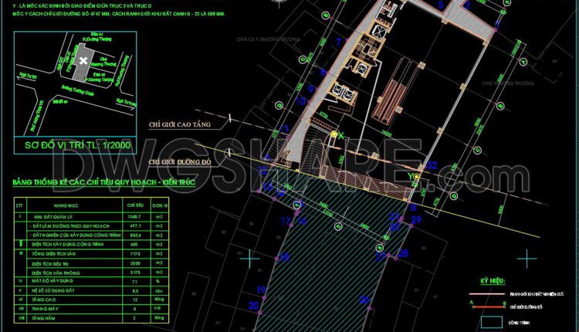Select the 'DIỆN TÍCH VĂN PHÒNG' row label
Viewport: 579px width, 332px height.
point(56,273)
